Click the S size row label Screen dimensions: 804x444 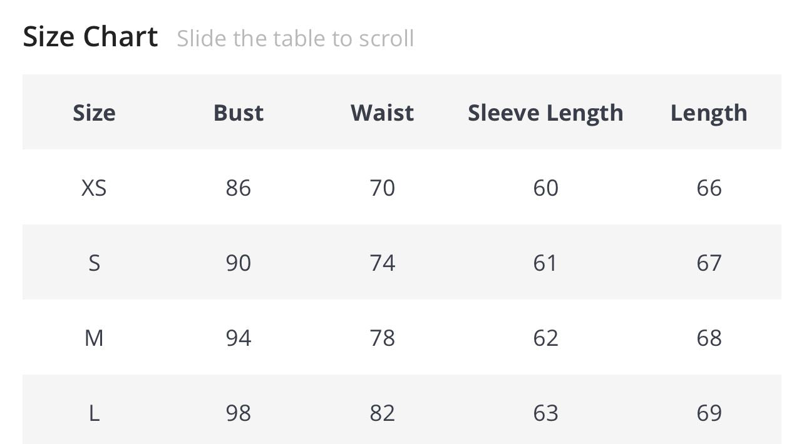(x=94, y=263)
